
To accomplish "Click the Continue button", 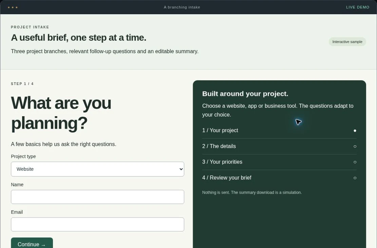I will (x=32, y=243).
